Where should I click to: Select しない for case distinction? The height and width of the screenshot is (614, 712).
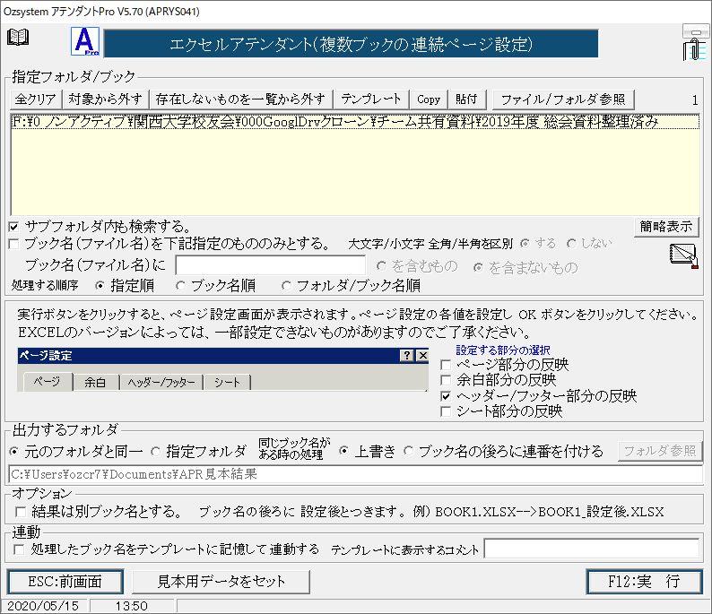click(x=571, y=244)
